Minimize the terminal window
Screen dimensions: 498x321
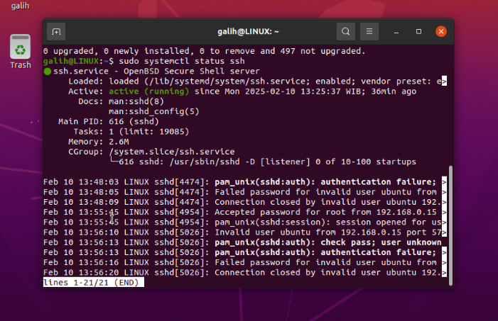[396, 32]
